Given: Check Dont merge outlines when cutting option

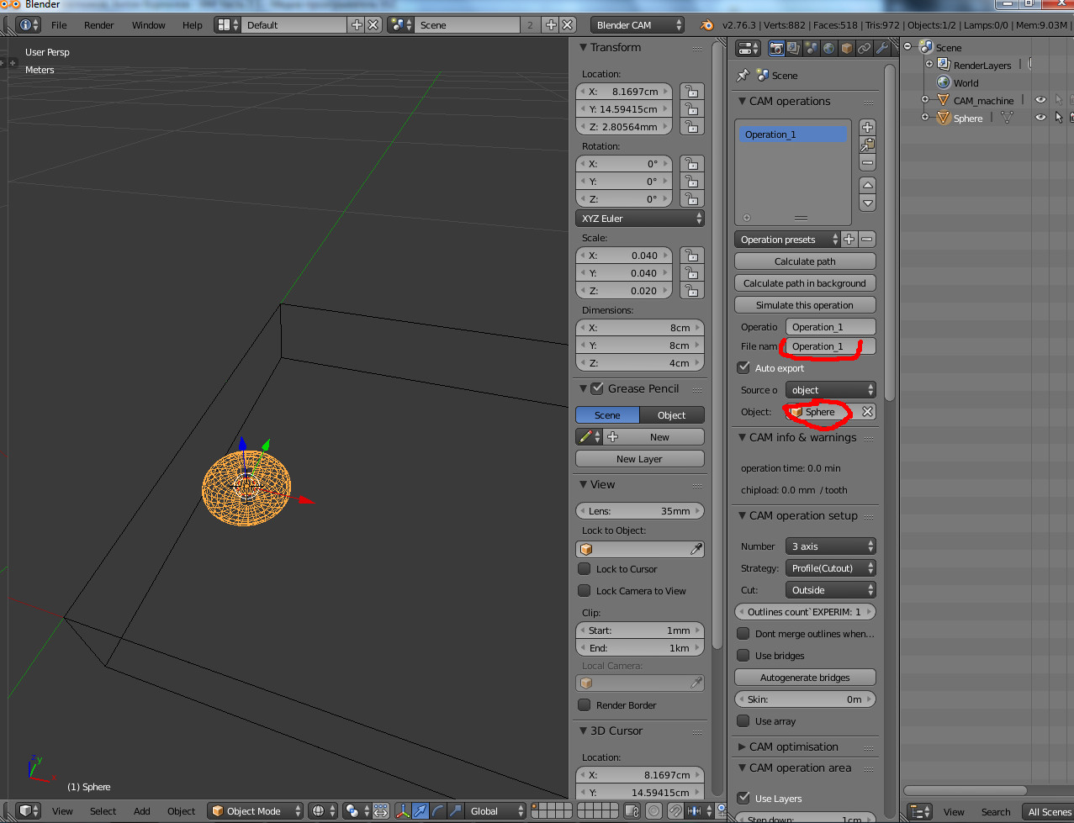Looking at the screenshot, I should pos(743,634).
